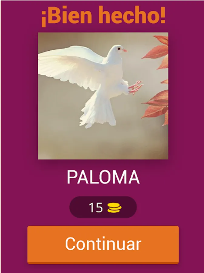Click the ¡Bien hecho! heading
The height and width of the screenshot is (273, 204).
[x=103, y=15]
